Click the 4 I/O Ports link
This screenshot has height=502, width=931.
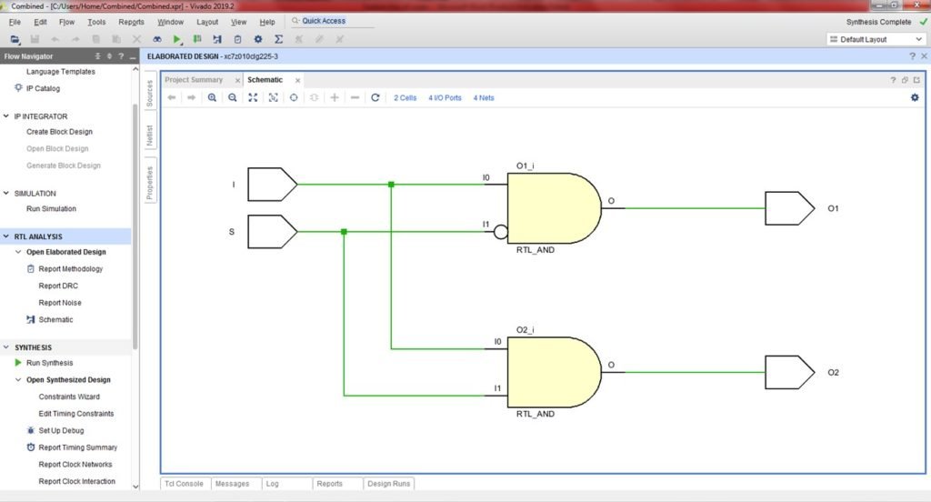[x=445, y=97]
